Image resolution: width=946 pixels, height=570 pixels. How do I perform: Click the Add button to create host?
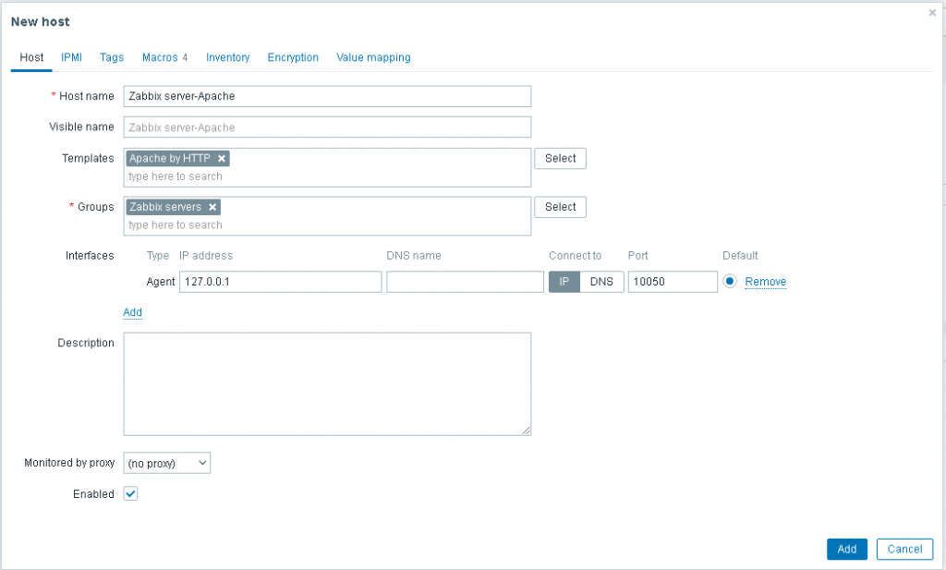click(846, 549)
